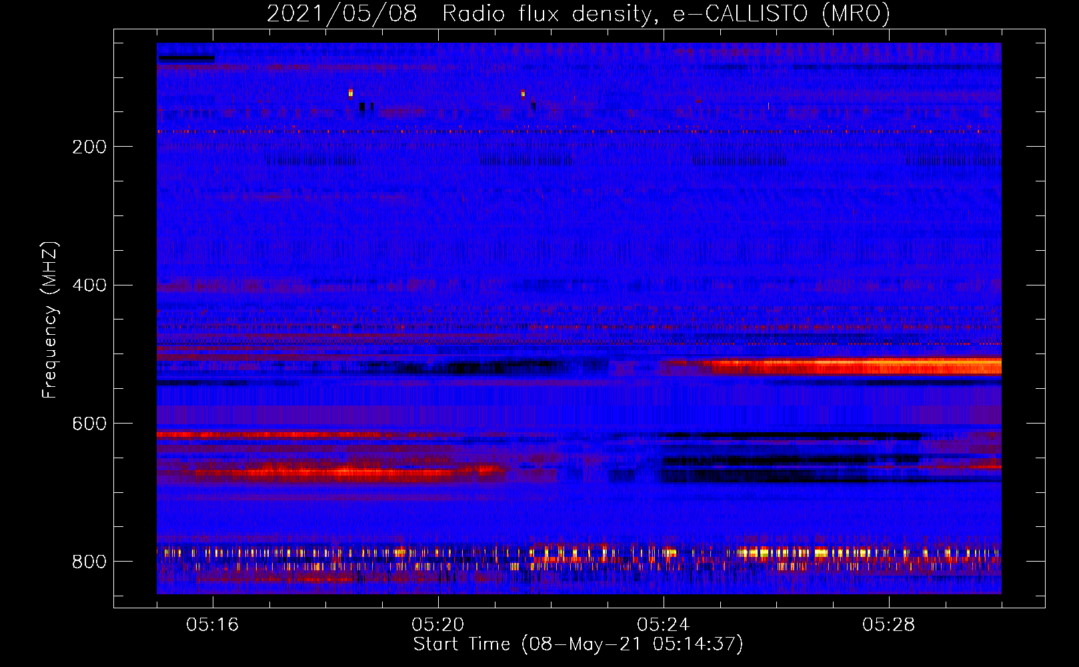Click the 05:24 time tick label
The width and height of the screenshot is (1079, 667).
coord(663,625)
